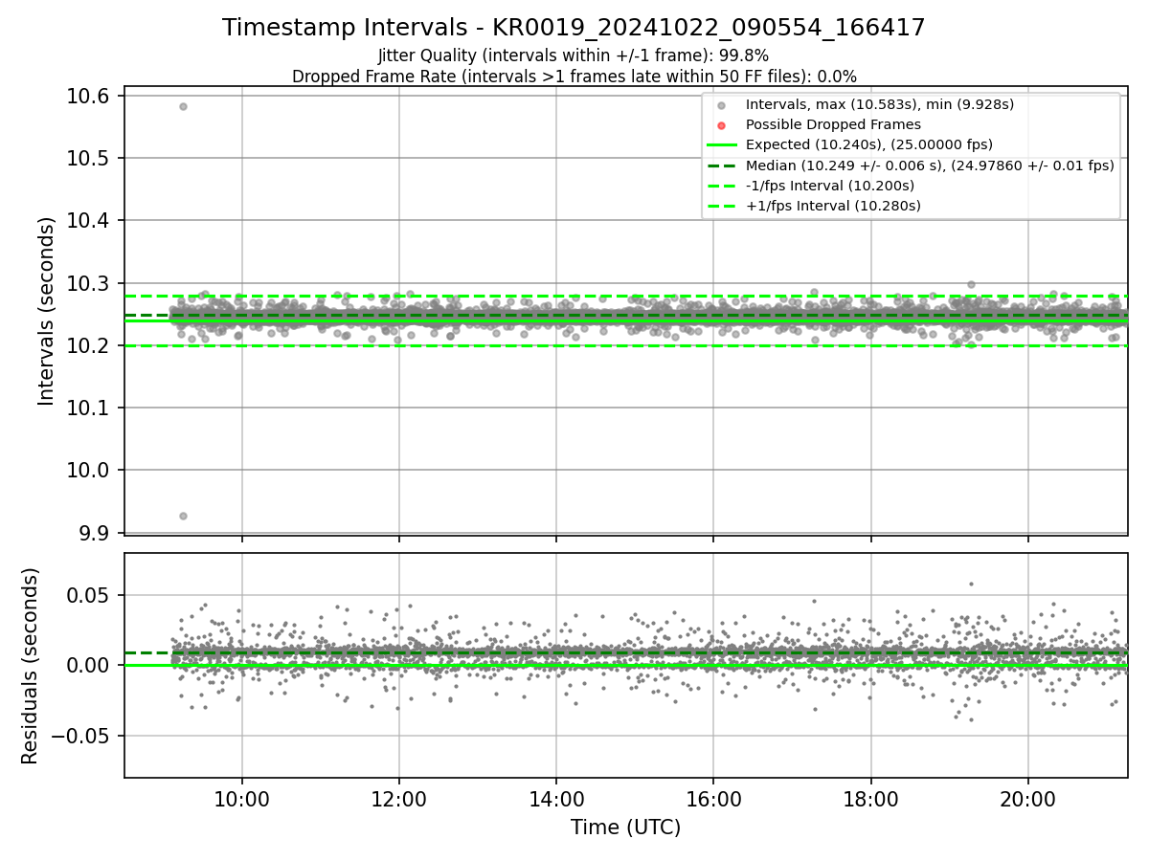1149x861 pixels.
Task: Click the maximum outlier point near 10.58 seconds
Action: (x=183, y=106)
